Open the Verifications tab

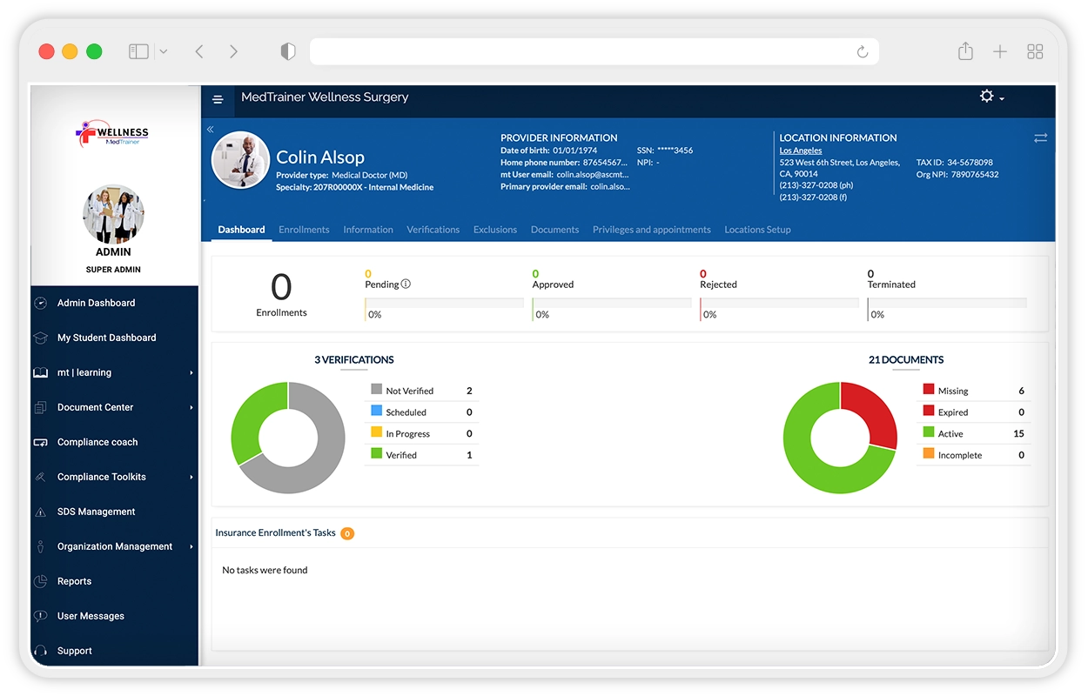click(x=433, y=230)
